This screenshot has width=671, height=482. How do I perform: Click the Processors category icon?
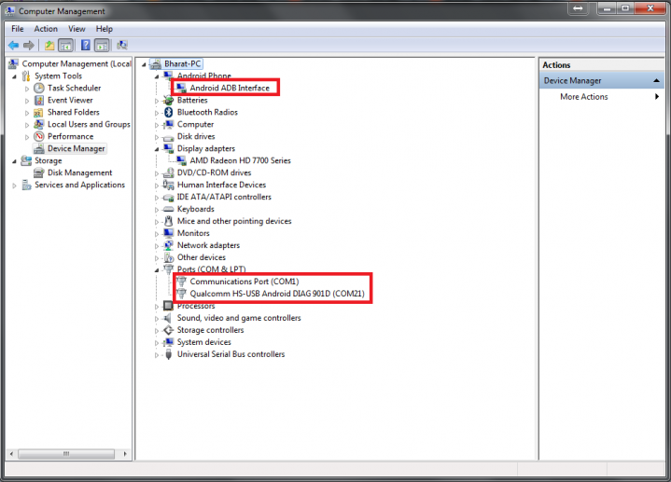[x=169, y=306]
